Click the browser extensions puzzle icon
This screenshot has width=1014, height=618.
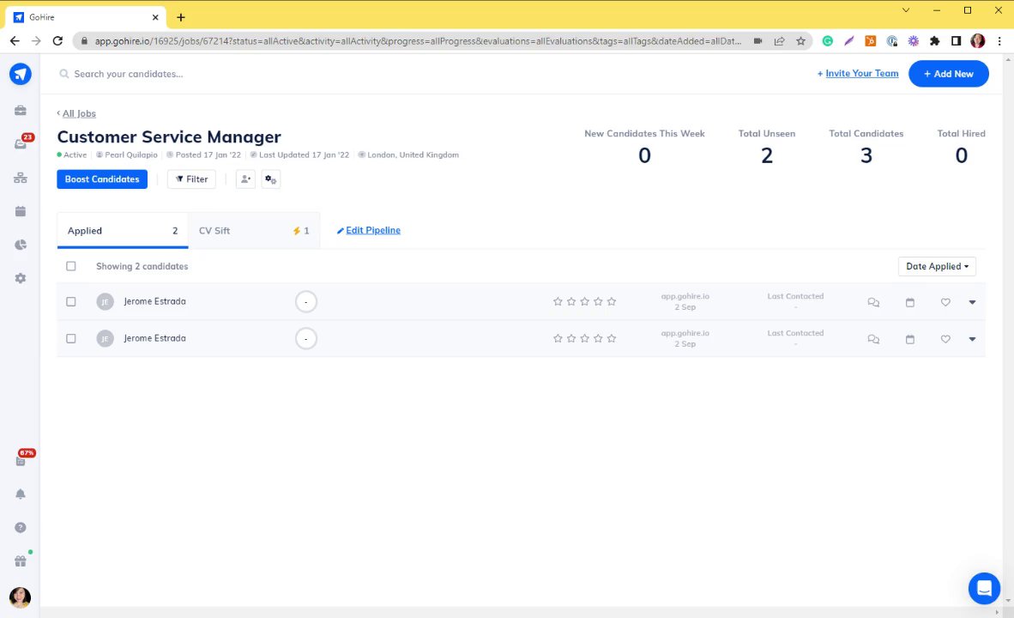click(934, 40)
